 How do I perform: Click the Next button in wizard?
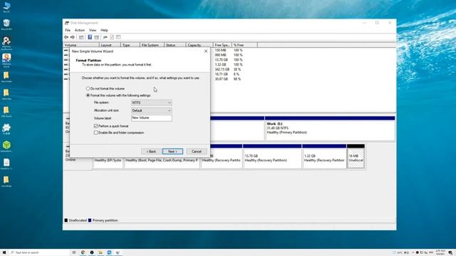point(172,151)
